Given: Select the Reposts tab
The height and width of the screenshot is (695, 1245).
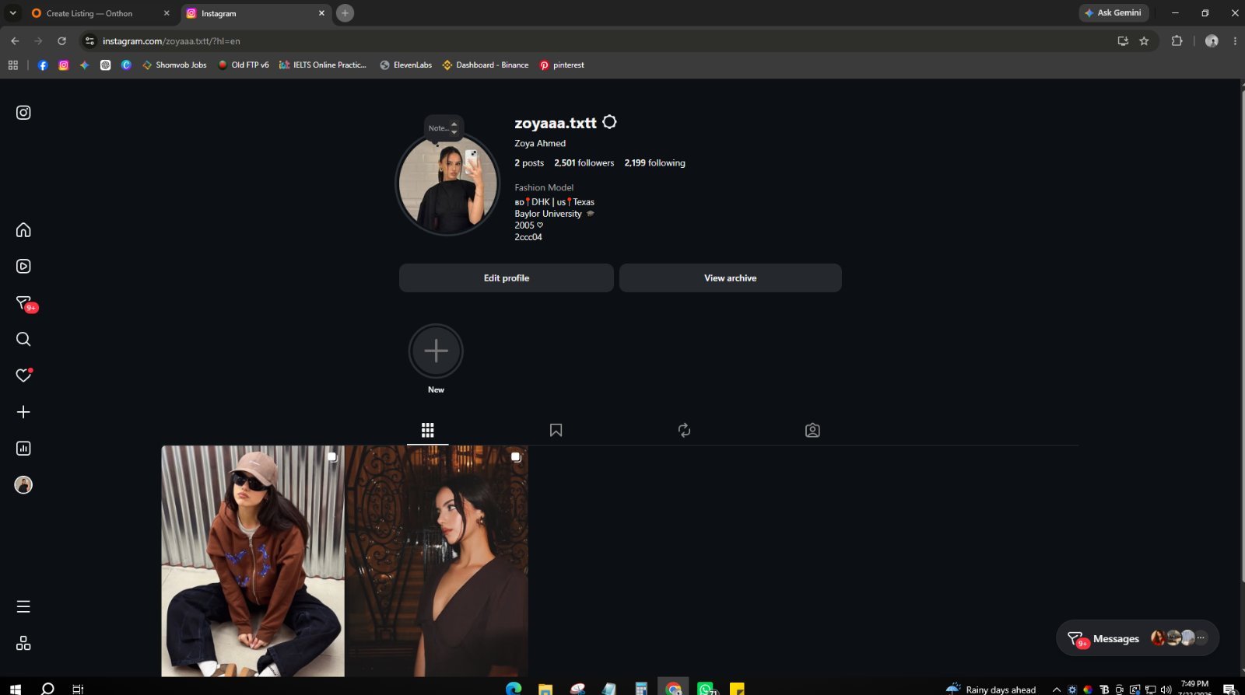Looking at the screenshot, I should pyautogui.click(x=684, y=430).
